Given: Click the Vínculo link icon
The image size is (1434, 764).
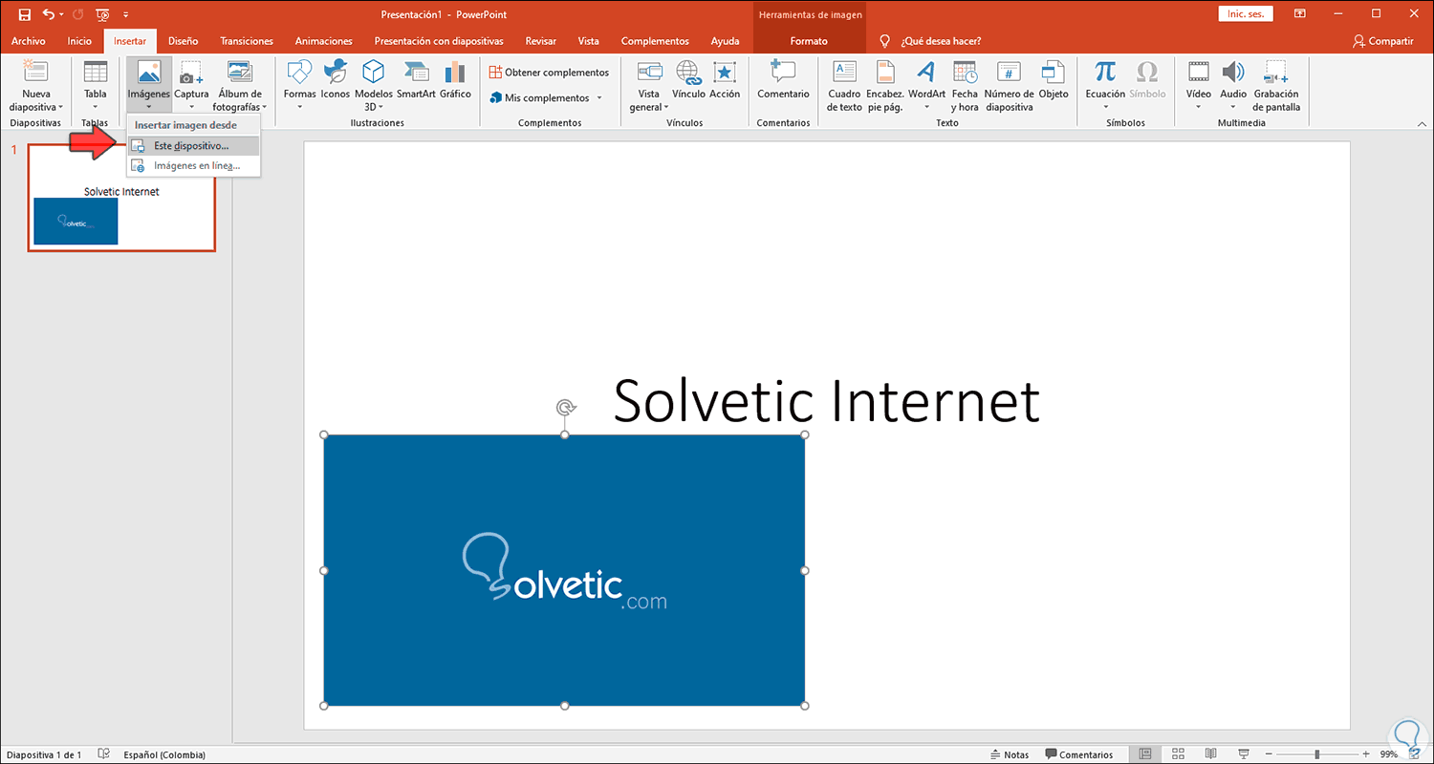Looking at the screenshot, I should tap(688, 72).
